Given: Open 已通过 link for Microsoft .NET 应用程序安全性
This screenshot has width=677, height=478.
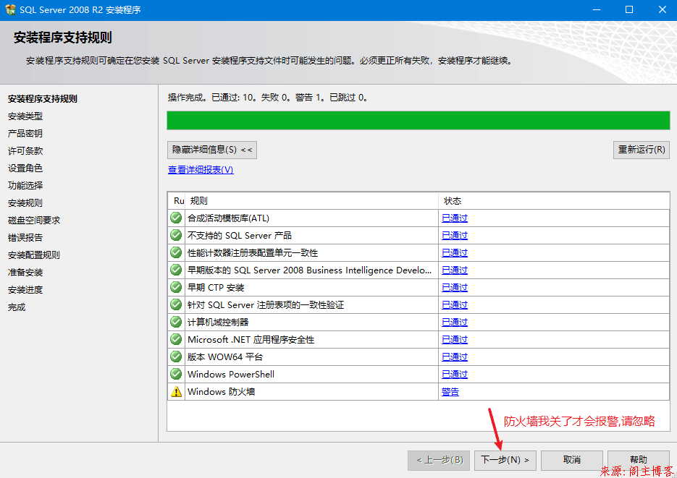Looking at the screenshot, I should pos(455,340).
